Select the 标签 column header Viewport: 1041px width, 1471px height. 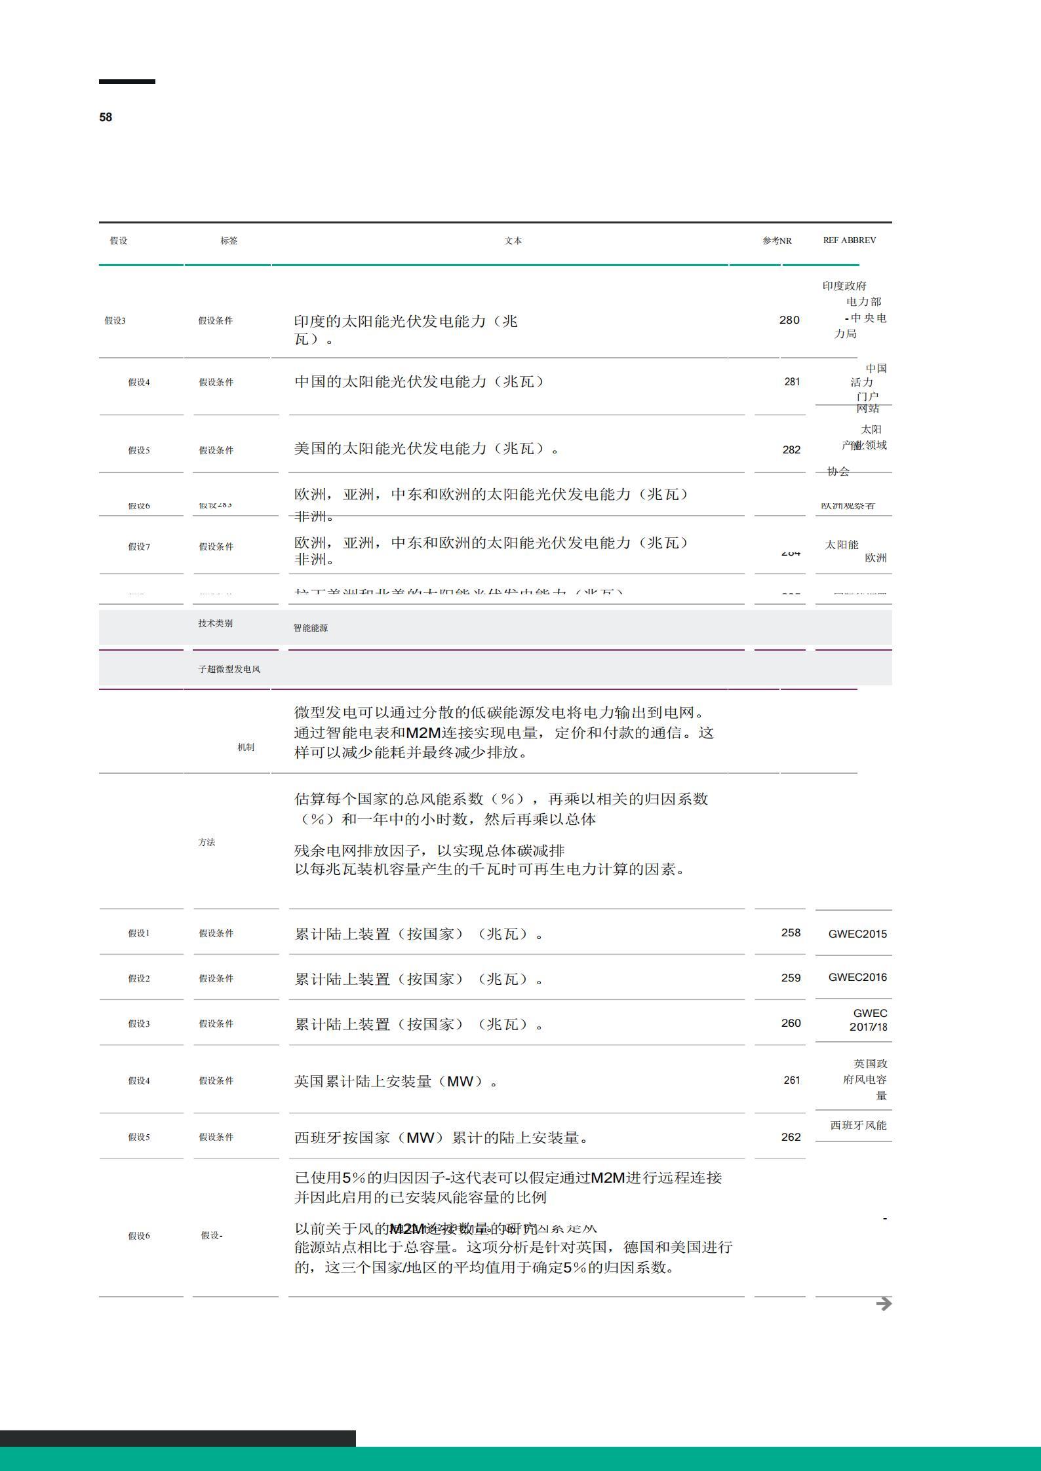point(229,240)
